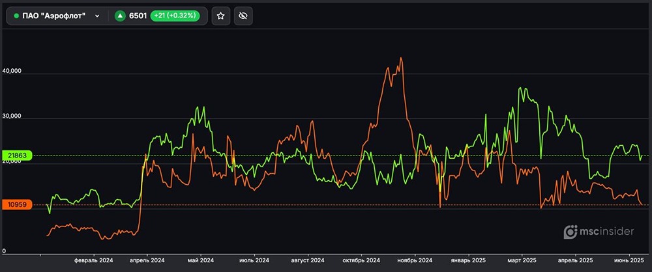Screen dimensions: 652x272
Task: Select the orange 10959 price label
Action: tap(17, 205)
